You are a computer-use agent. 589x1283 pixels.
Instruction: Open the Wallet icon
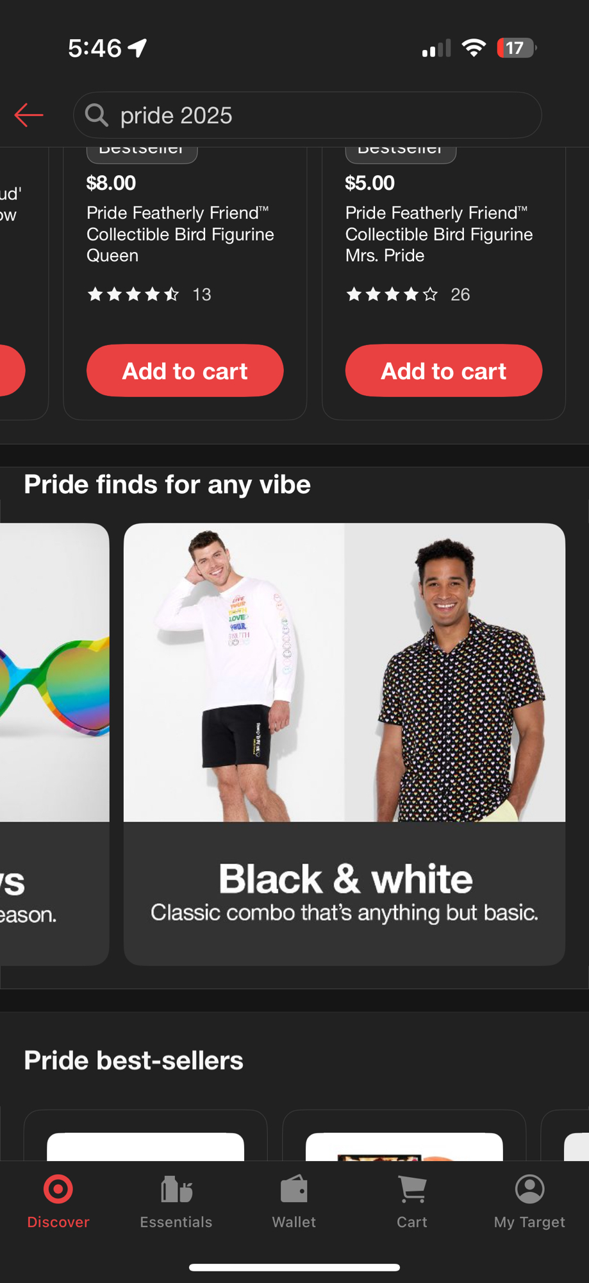[x=294, y=1189]
